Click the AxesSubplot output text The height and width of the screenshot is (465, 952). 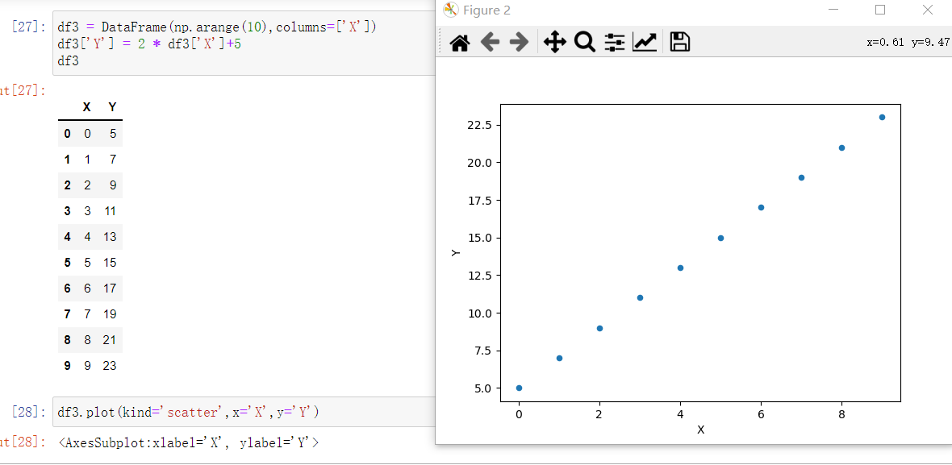(189, 443)
